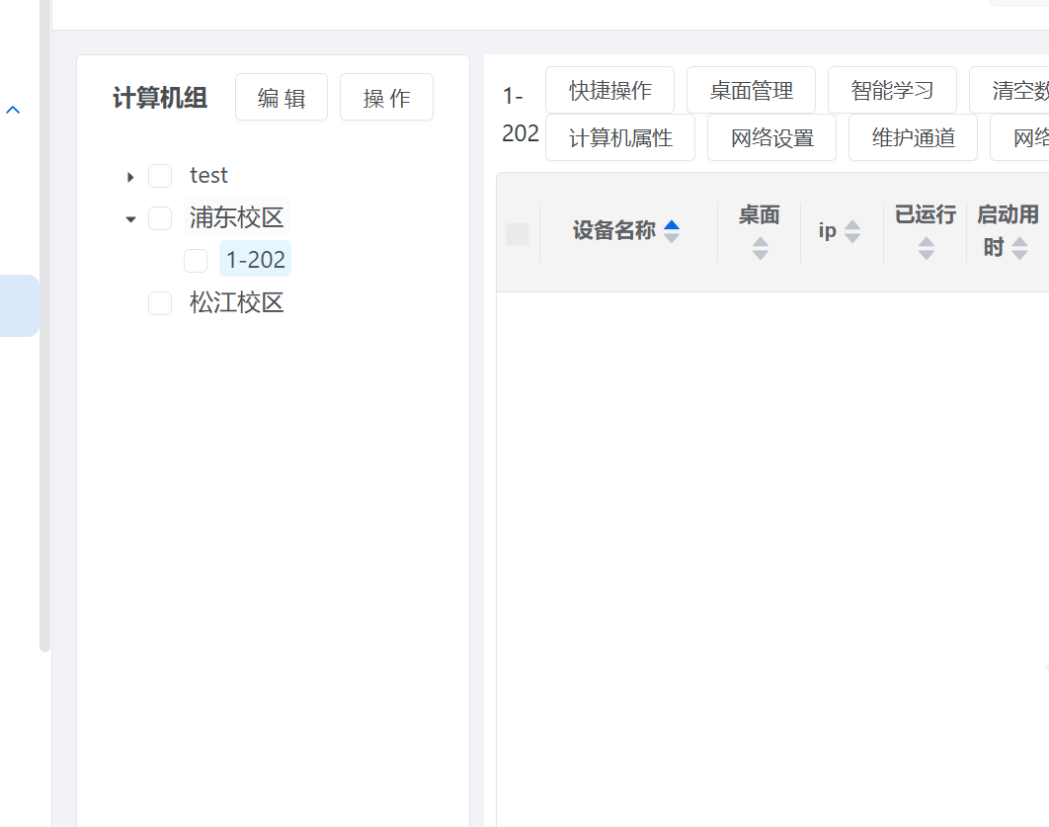The image size is (1049, 827).
Task: Open the 快捷操作 menu
Action: click(x=609, y=91)
